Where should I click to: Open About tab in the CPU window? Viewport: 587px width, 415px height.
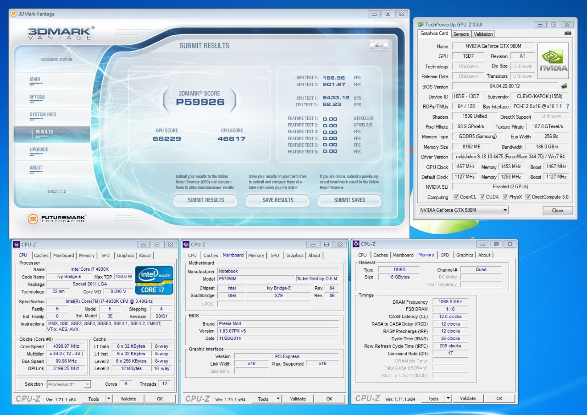coord(145,256)
